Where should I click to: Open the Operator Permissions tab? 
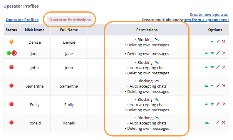click(70, 20)
